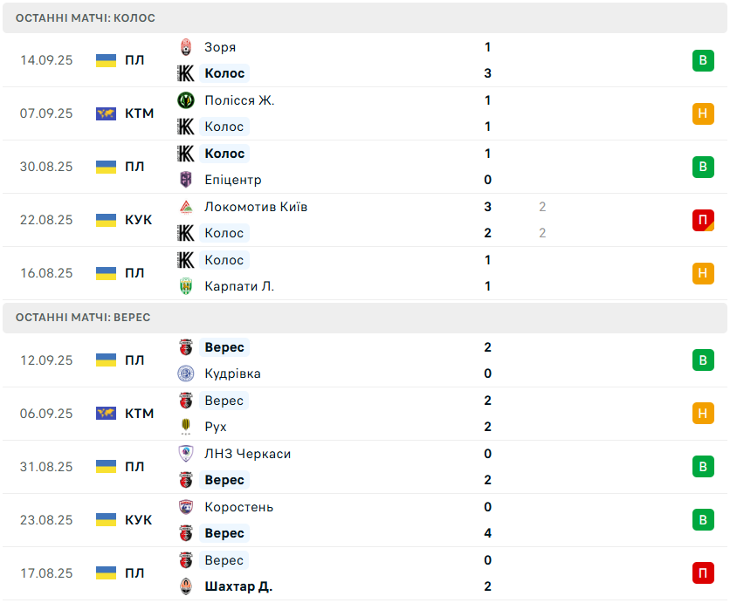Click the Polissia Zh. team crest
Screen dimensions: 730x603
185,100
